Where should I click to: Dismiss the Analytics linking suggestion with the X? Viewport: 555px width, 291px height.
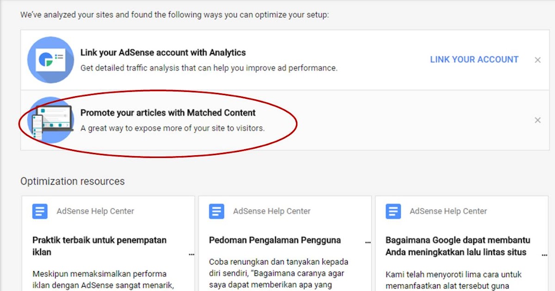(537, 60)
